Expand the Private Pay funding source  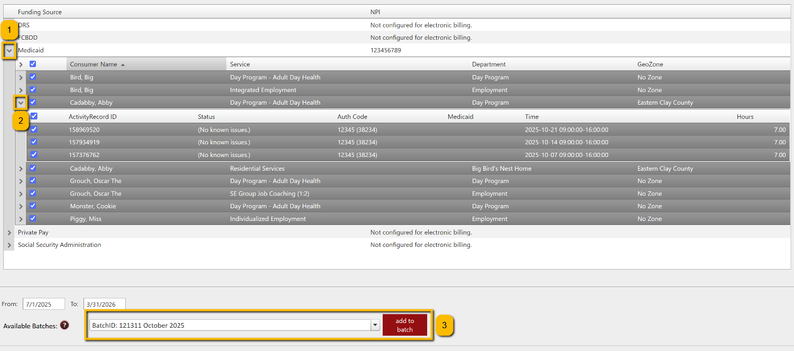(10, 233)
